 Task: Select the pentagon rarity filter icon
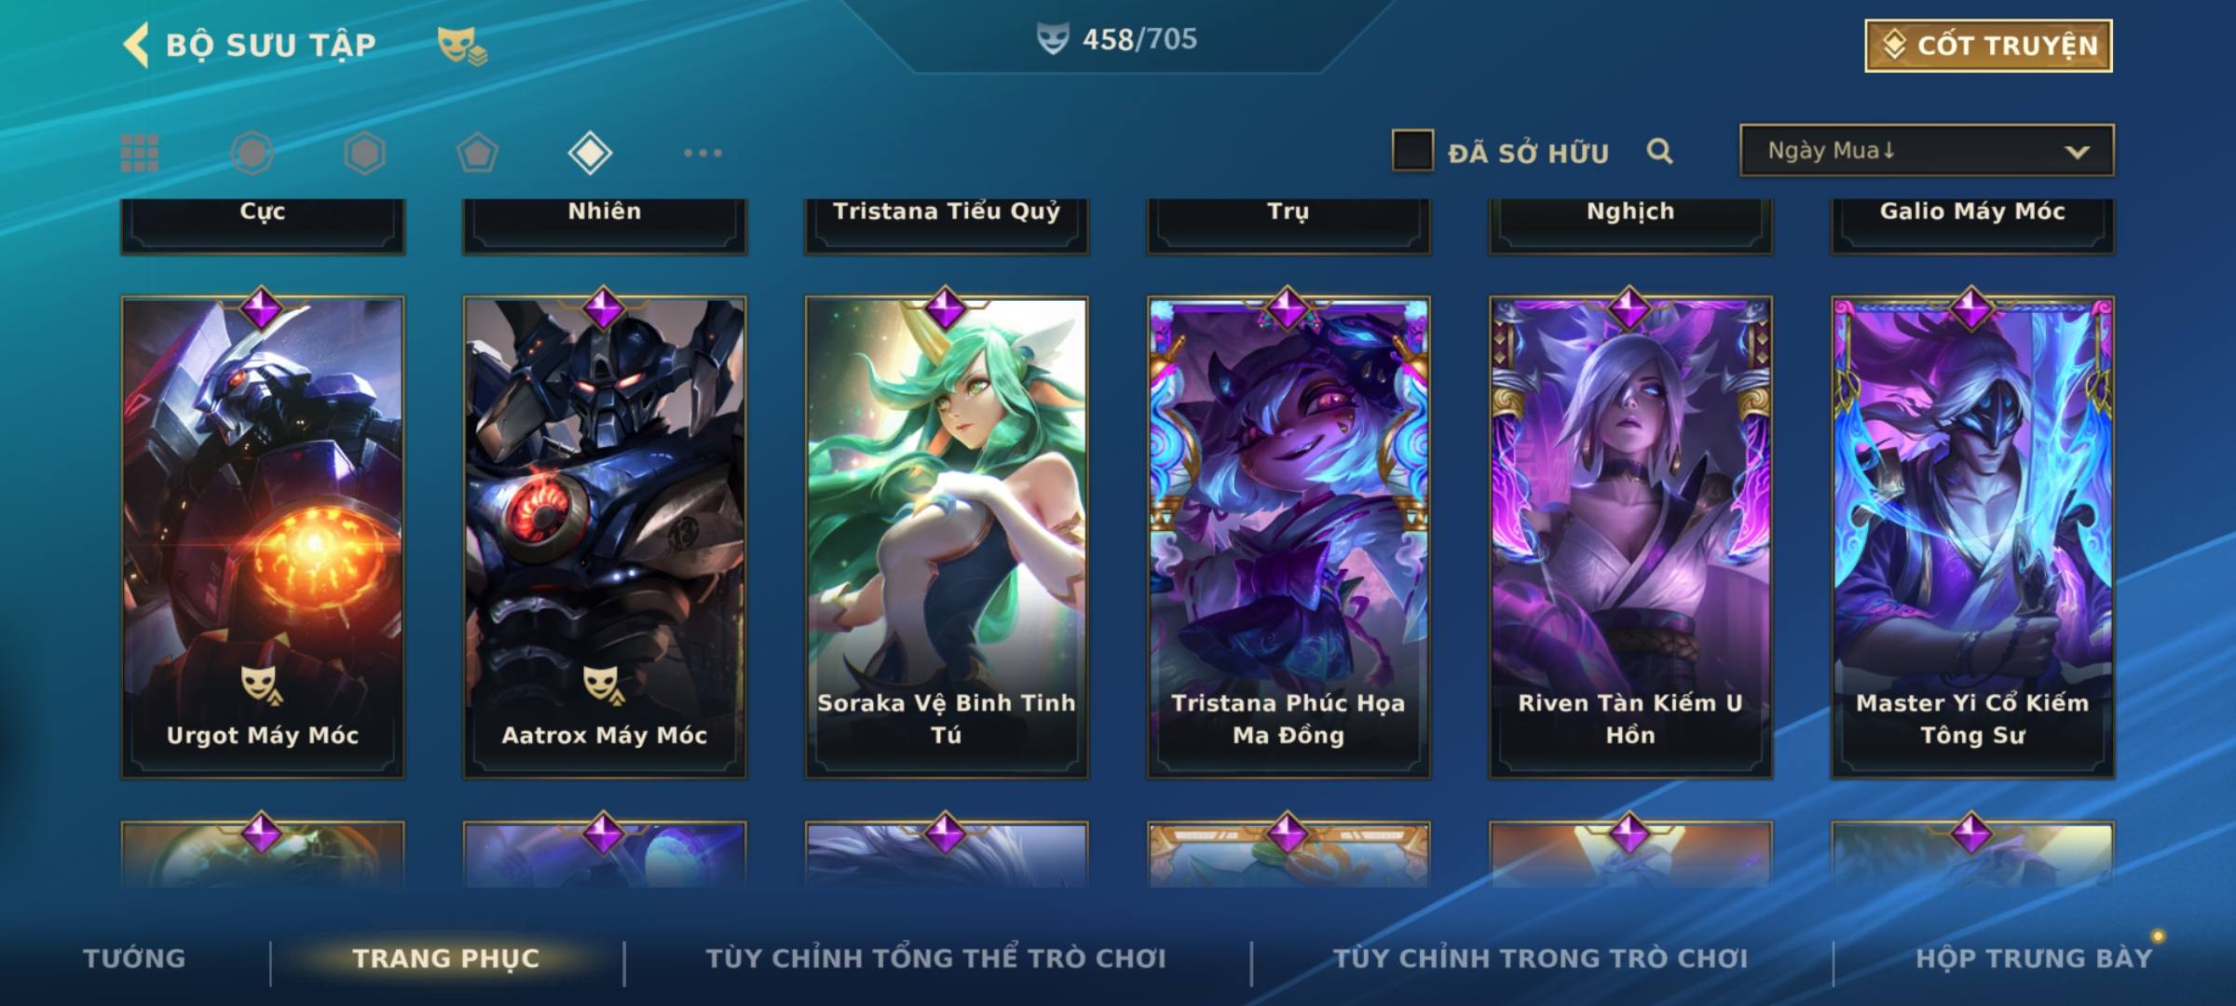tap(477, 153)
